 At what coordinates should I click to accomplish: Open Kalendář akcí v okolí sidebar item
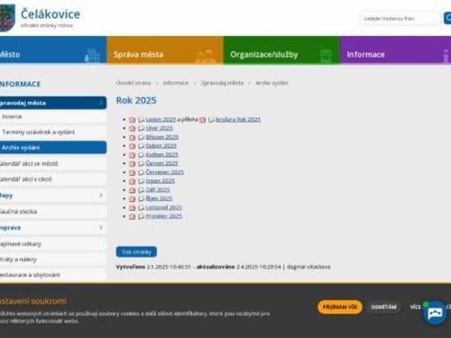53,179
